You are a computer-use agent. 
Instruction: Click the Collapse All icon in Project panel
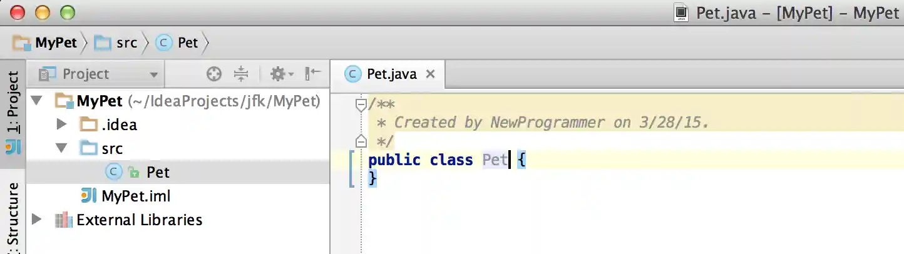click(241, 74)
